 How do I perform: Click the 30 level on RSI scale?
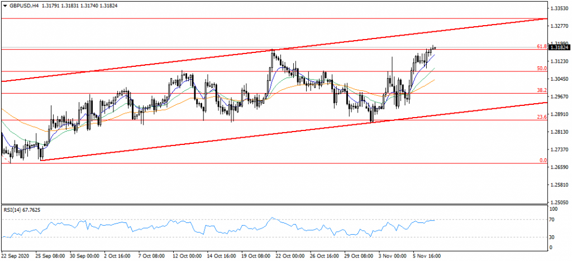click(553, 237)
